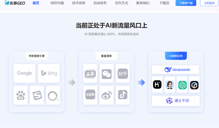Click the Google logo tile
Screen dimensions: 219x128
pos(24,73)
